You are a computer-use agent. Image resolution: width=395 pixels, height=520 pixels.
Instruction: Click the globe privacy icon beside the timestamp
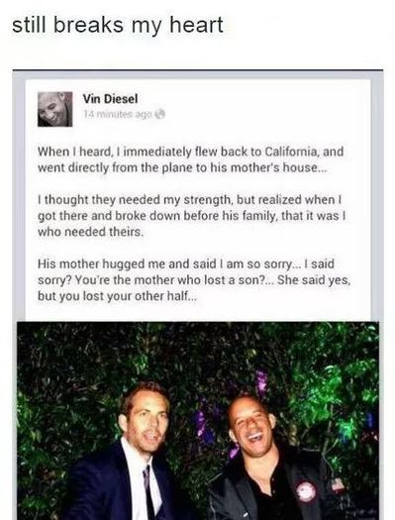pyautogui.click(x=160, y=115)
